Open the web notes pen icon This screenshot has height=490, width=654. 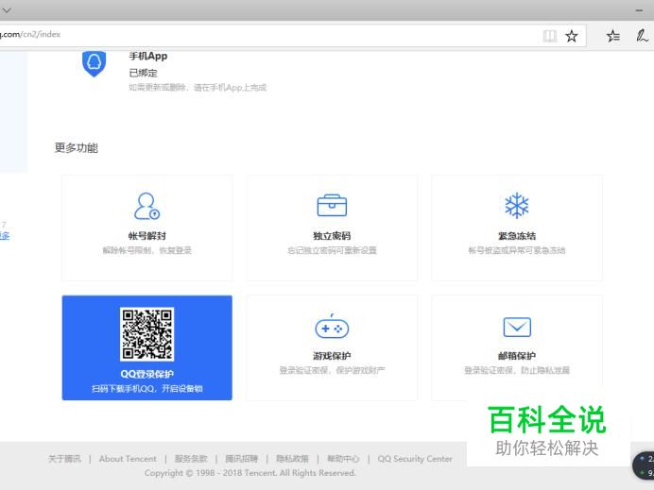(x=642, y=36)
